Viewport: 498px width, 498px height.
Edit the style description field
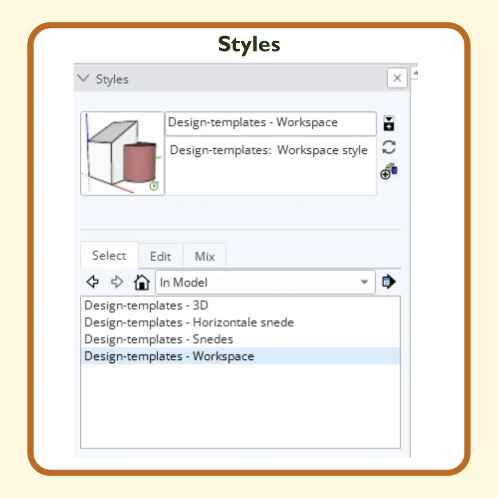point(270,166)
